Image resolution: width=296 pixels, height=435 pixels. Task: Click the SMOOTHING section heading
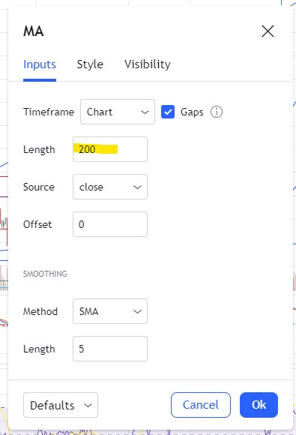coord(45,274)
